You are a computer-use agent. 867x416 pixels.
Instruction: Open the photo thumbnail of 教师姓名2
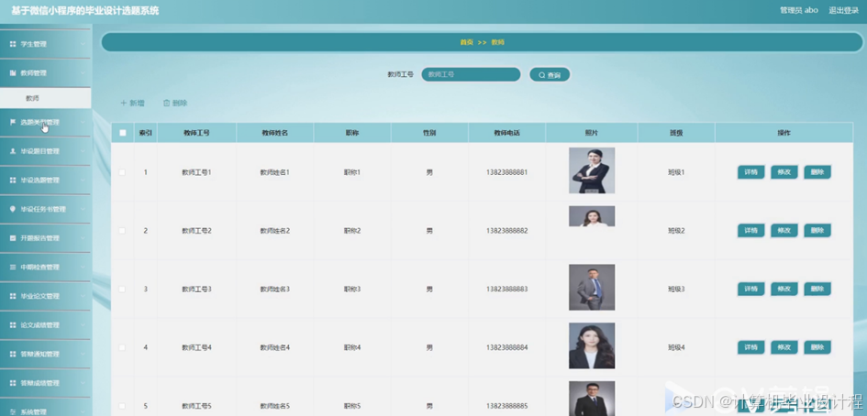pyautogui.click(x=592, y=216)
